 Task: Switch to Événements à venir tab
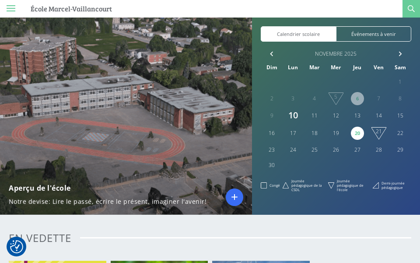[374, 34]
